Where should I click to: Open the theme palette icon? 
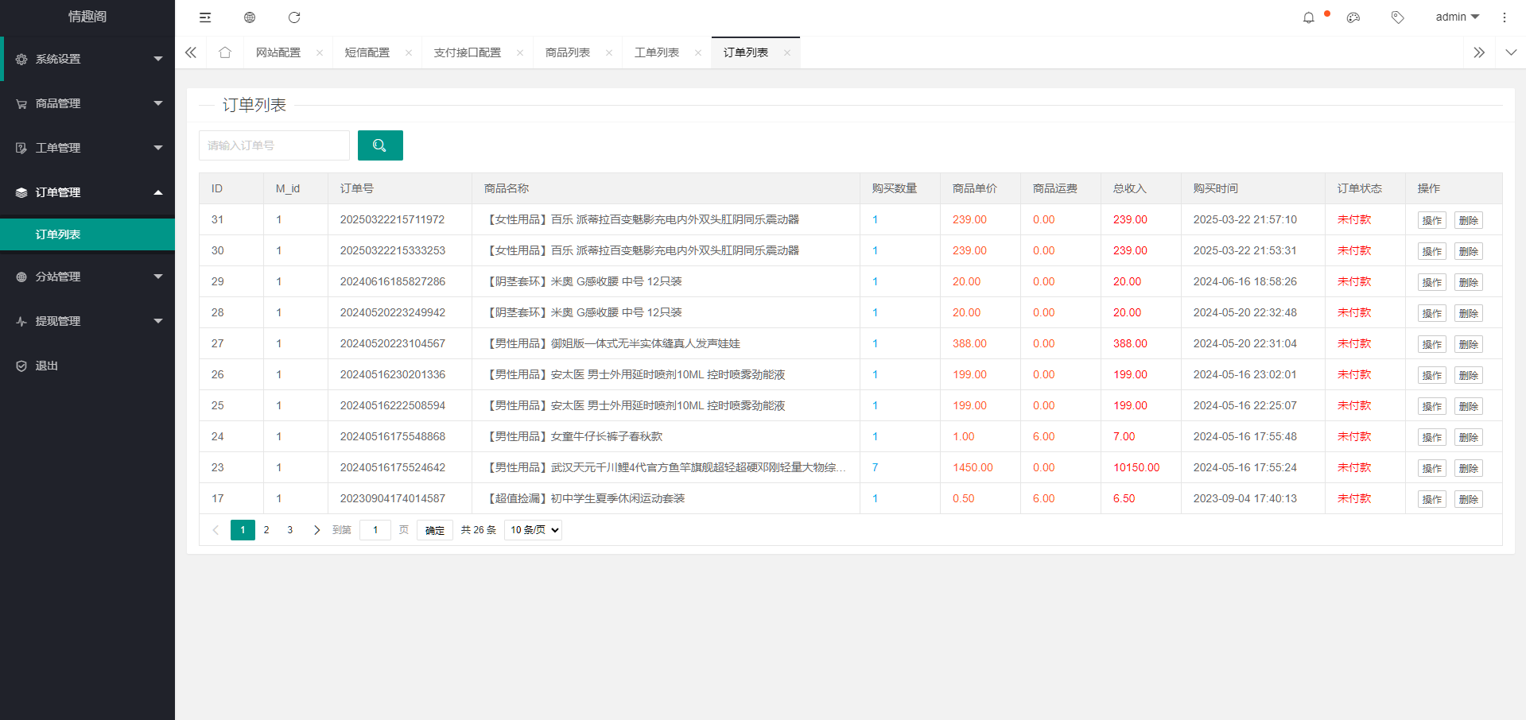1353,17
